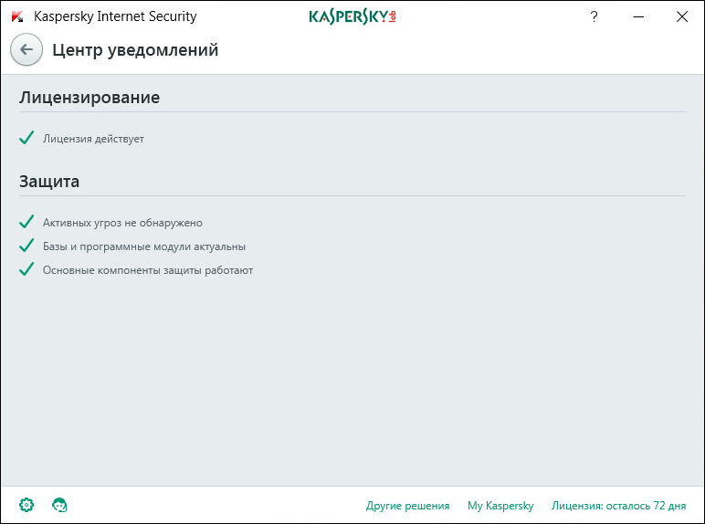
Task: Click the checkmark beside Основные компоненты защиты
Action: click(x=26, y=269)
